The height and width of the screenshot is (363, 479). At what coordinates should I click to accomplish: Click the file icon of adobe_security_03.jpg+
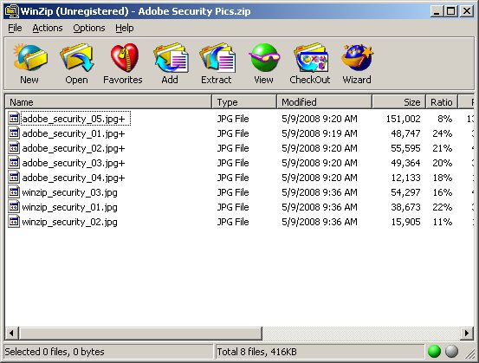tap(14, 163)
